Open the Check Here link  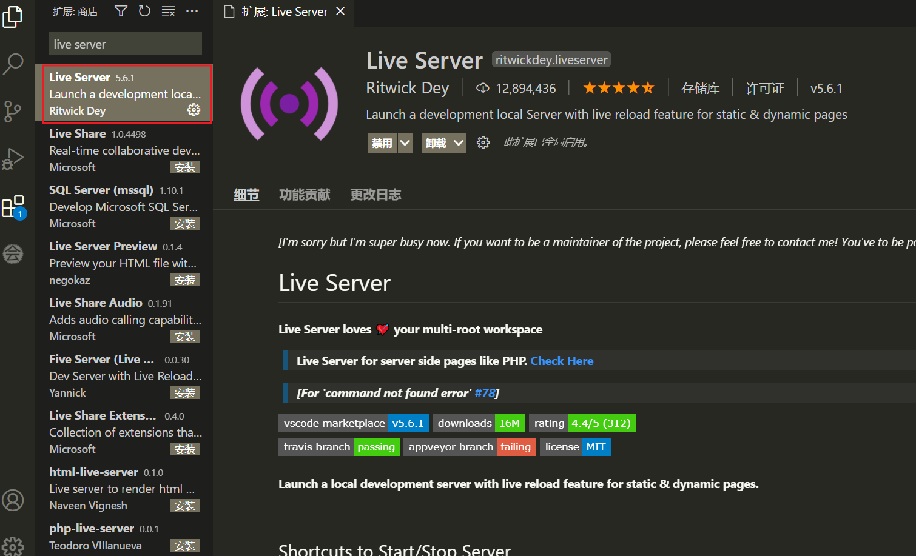click(x=562, y=361)
